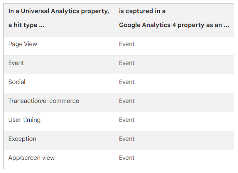Screen dimensions: 238x173
Task: Select the 'Social' hit type cell
Action: pyautogui.click(x=17, y=82)
